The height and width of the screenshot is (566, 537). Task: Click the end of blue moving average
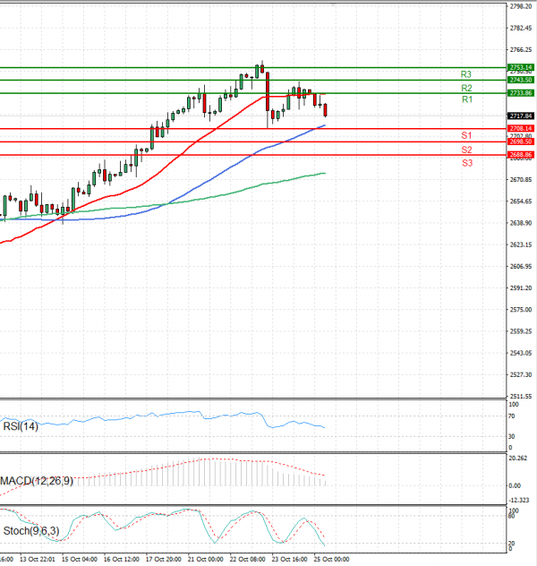point(325,125)
